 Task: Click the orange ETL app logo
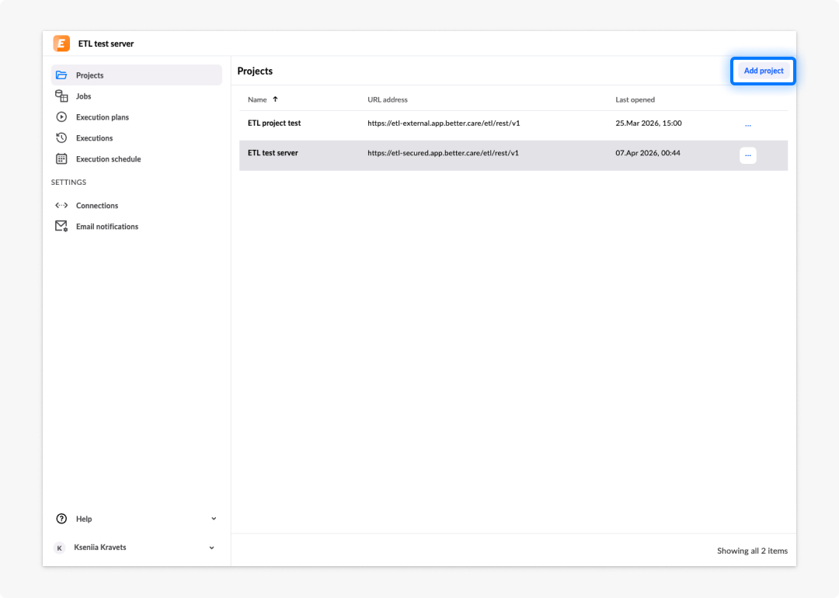coord(61,43)
